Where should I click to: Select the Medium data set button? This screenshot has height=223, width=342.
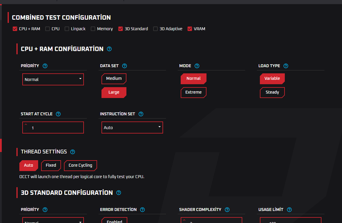coord(114,79)
